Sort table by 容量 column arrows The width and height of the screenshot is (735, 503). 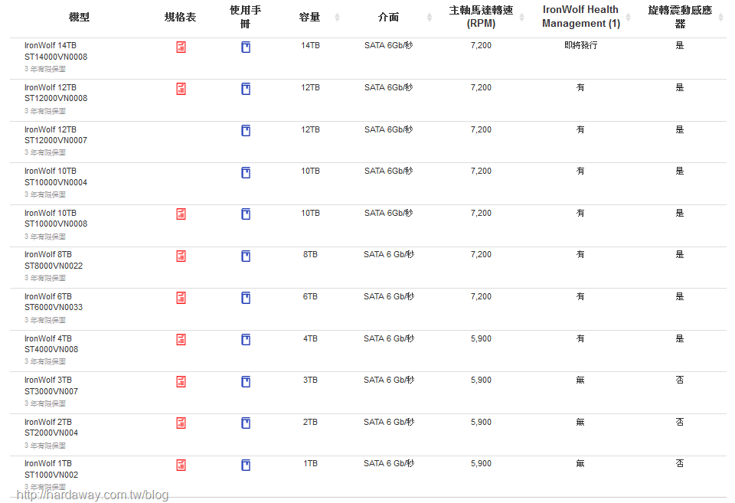[337, 18]
